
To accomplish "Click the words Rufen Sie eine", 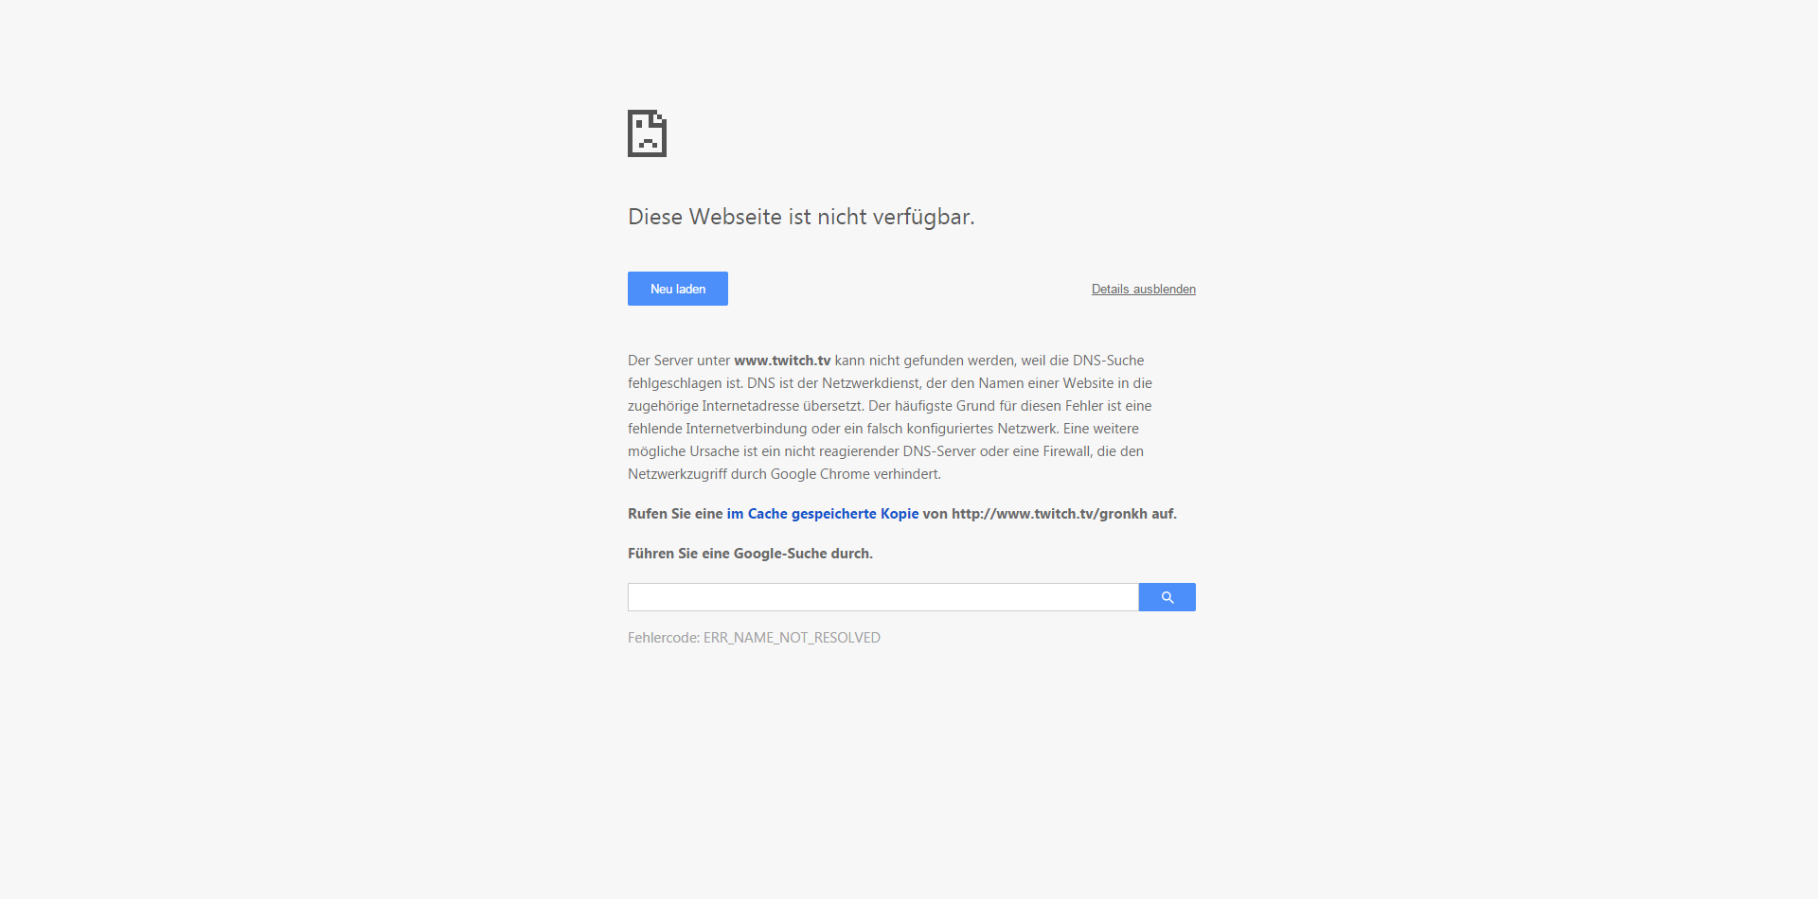I will coord(675,514).
